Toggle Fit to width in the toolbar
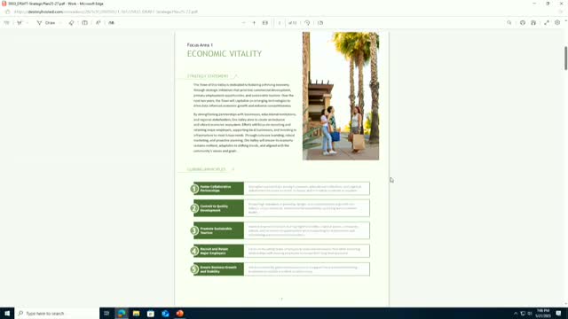The height and width of the screenshot is (319, 568). [x=265, y=23]
